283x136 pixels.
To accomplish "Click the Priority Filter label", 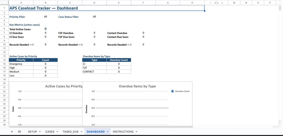I will 17,17.
